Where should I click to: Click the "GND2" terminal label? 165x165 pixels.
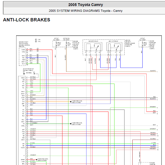tap(23, 78)
